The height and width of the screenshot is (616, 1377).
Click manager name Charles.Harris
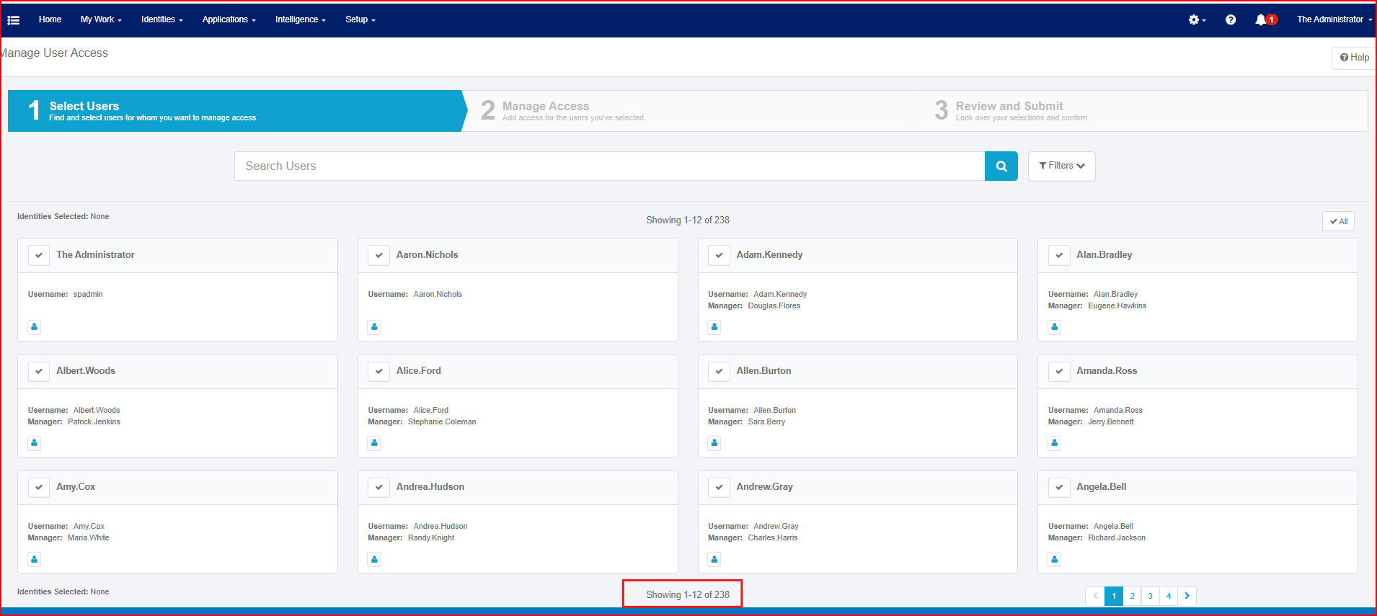click(x=773, y=538)
